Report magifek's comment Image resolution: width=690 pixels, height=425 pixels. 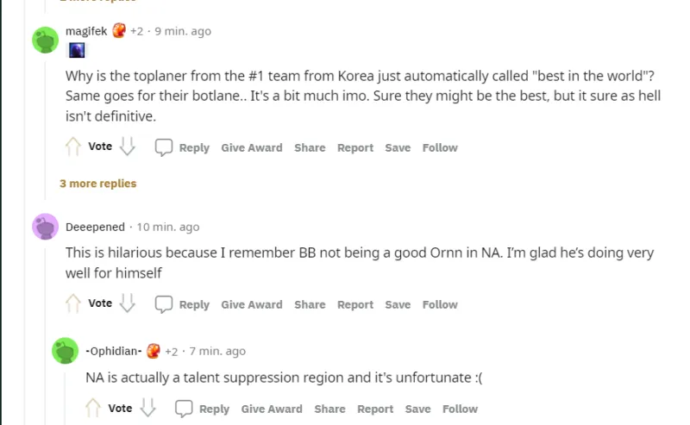355,147
